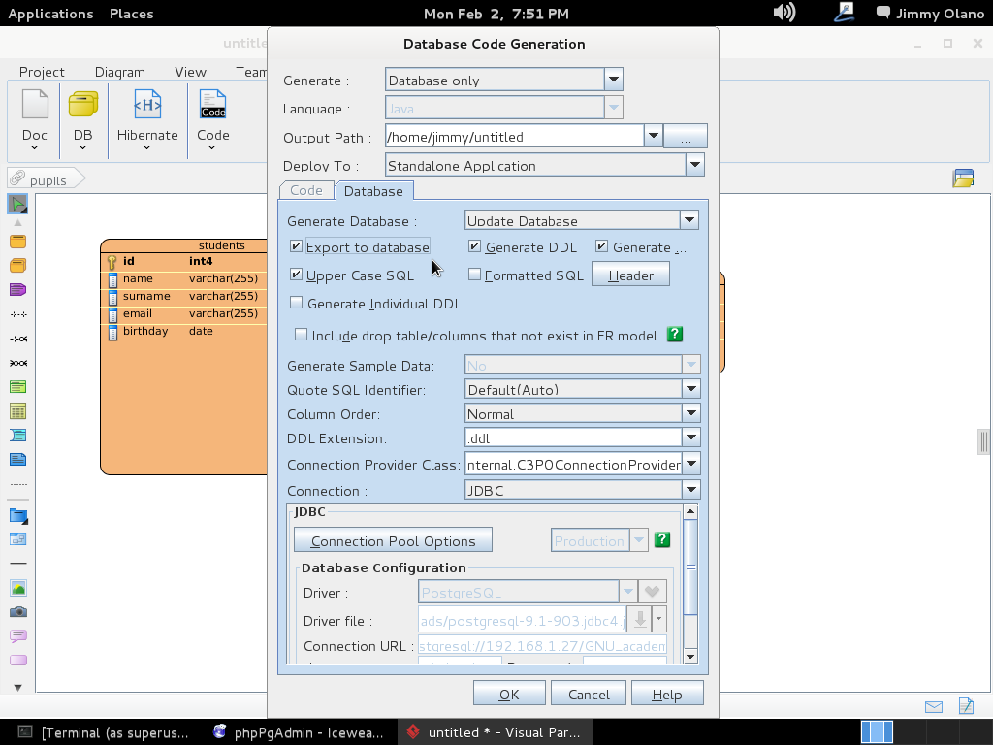Viewport: 993px width, 745px height.
Task: Expand the Quote SQL Identifier dropdown
Action: (x=690, y=389)
